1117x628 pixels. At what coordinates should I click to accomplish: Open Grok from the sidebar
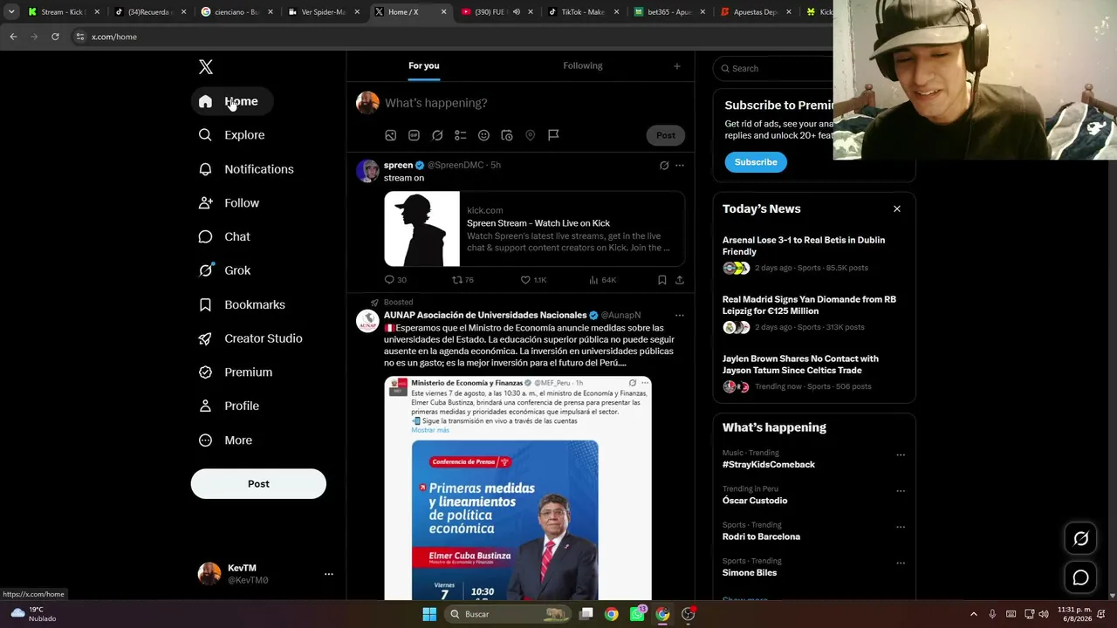point(225,270)
